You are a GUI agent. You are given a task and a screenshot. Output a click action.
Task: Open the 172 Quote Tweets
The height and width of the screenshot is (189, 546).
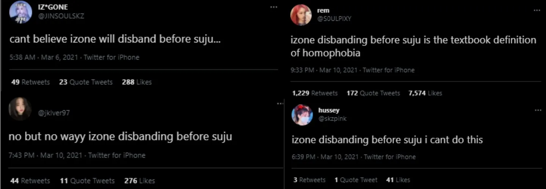pyautogui.click(x=373, y=93)
